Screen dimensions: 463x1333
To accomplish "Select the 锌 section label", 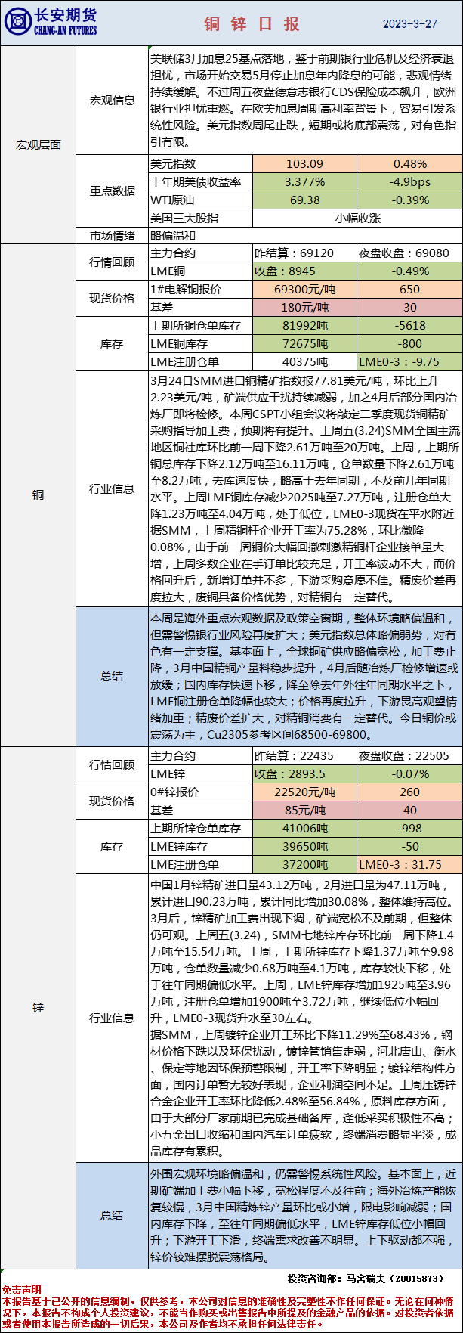I will (38, 1008).
